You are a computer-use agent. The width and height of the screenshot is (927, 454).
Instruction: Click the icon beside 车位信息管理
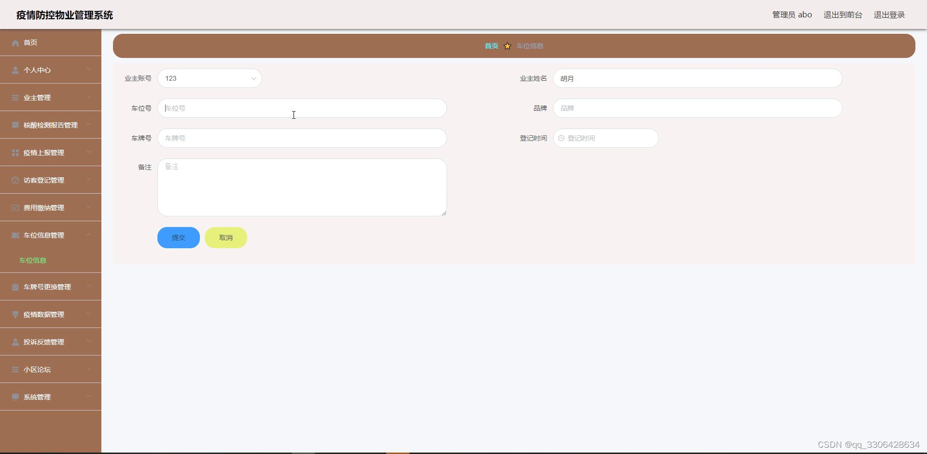[15, 236]
